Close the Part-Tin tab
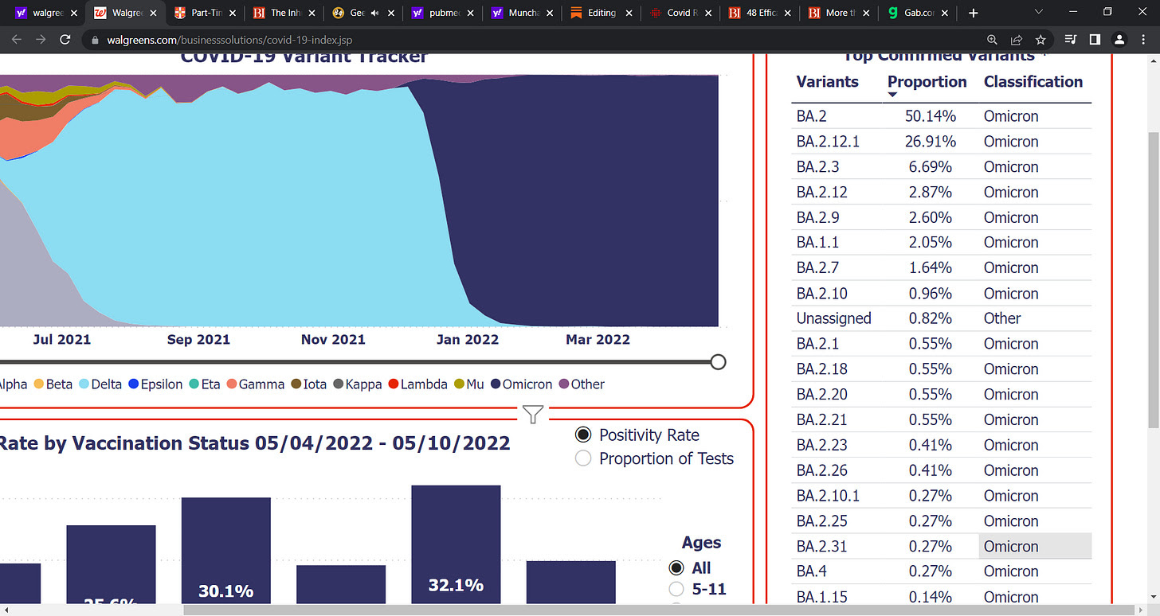 click(x=232, y=13)
